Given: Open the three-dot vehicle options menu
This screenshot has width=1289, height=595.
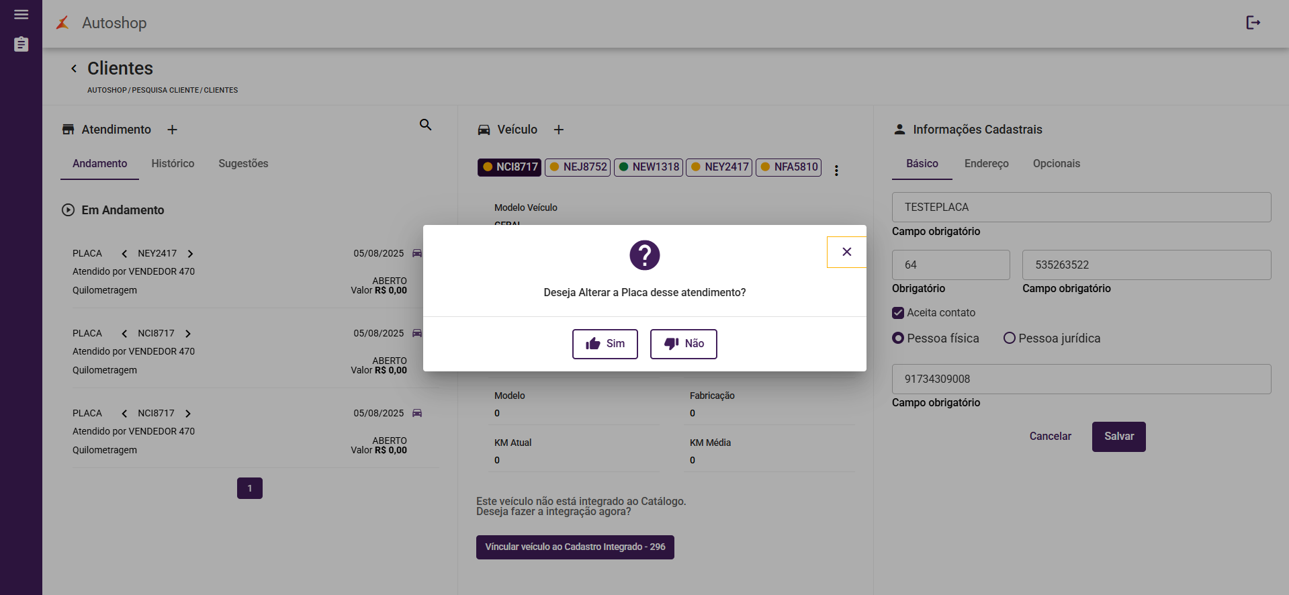Looking at the screenshot, I should (x=836, y=171).
